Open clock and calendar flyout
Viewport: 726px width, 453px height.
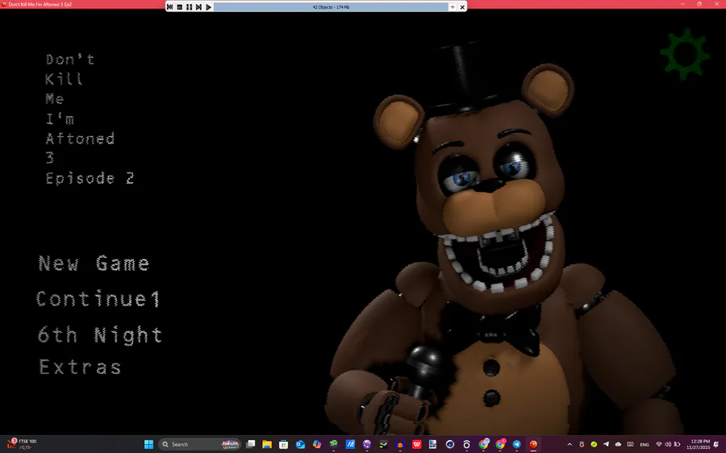(699, 444)
